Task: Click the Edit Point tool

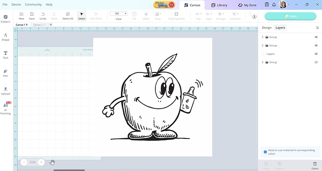Action: coord(96,16)
